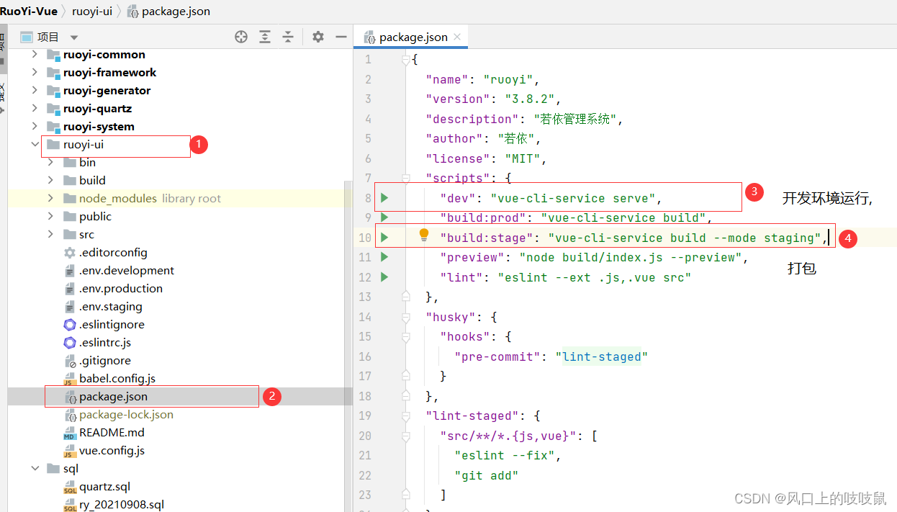The width and height of the screenshot is (897, 512).
Task: Click the .eslintrc.js file icon
Action: pos(70,343)
